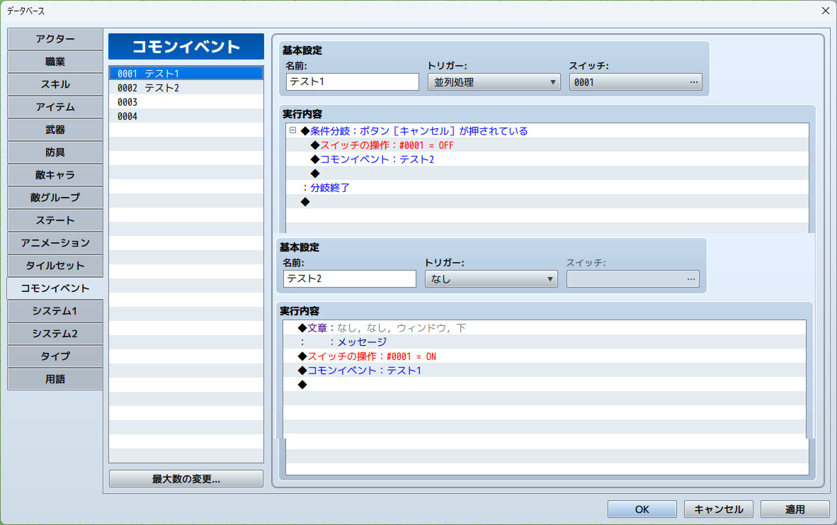Open the switch selector with the ellipsis button
Viewport: 837px width, 525px height.
click(693, 81)
